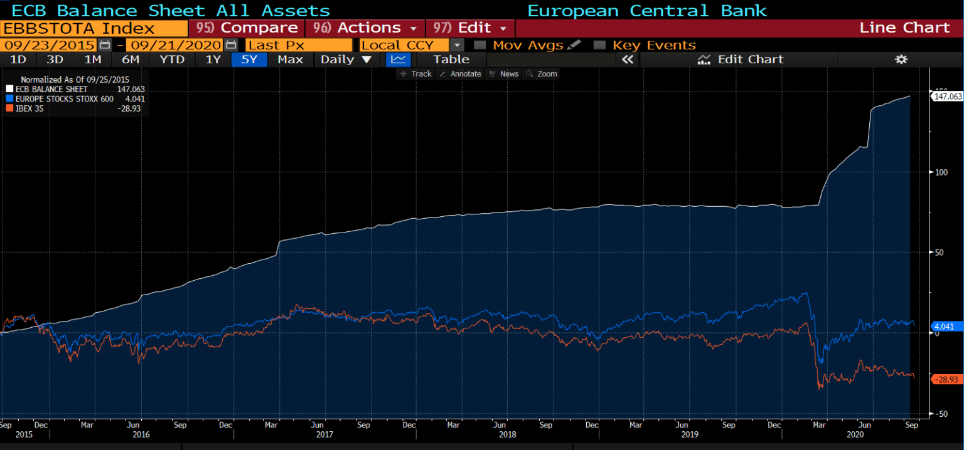Click the Local CCY currency field
This screenshot has height=450, width=964.
click(405, 45)
